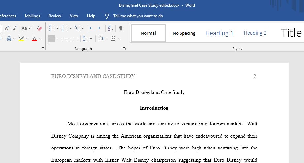Click Tell me what you want to do

pos(138,16)
